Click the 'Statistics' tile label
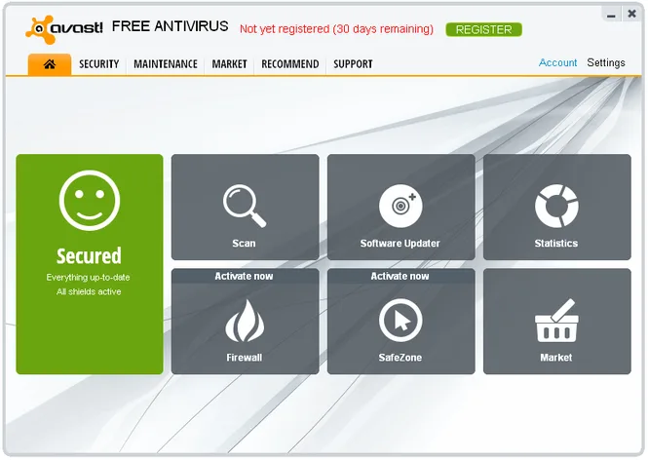The image size is (648, 460). pos(556,243)
